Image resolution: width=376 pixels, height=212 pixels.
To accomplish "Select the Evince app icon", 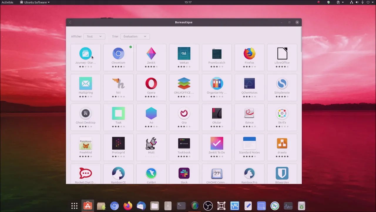I will pos(249,113).
